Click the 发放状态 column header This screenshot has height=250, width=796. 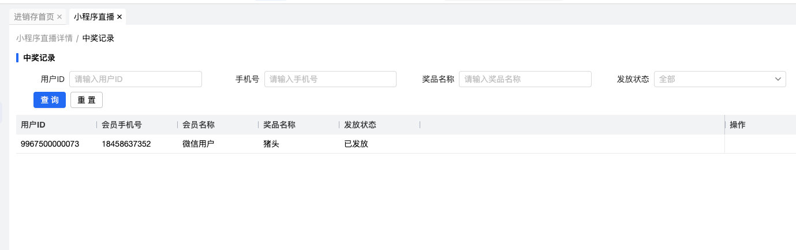(360, 125)
